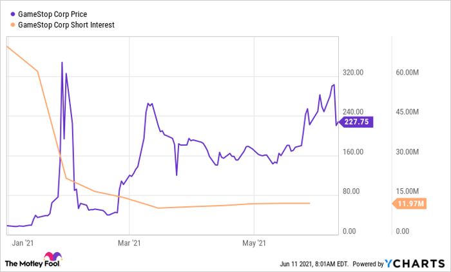Viewport: 451px width, 272px height.
Task: Click the 45.00M short interest axis label
Action: point(408,112)
